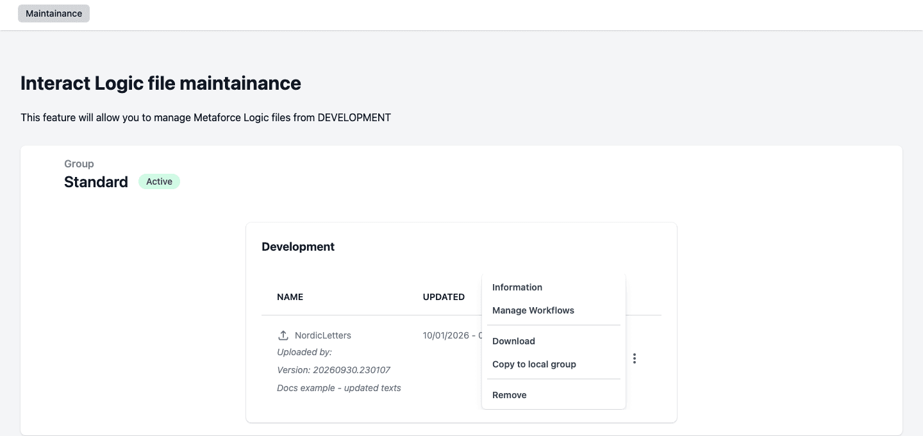This screenshot has width=923, height=436.
Task: Click the NordicLetters file name
Action: point(323,335)
